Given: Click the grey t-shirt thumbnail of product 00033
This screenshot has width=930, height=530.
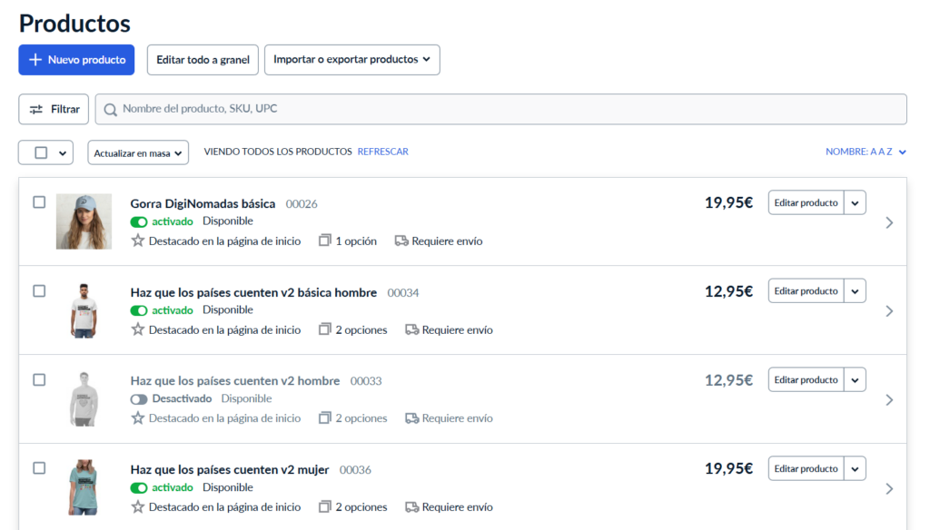Looking at the screenshot, I should (84, 399).
